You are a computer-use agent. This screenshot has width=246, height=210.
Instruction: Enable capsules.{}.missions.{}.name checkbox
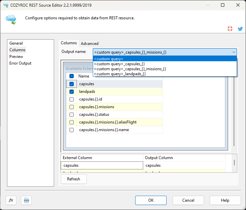[71, 130]
